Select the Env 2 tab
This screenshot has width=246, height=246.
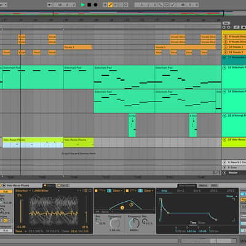pos(181,191)
